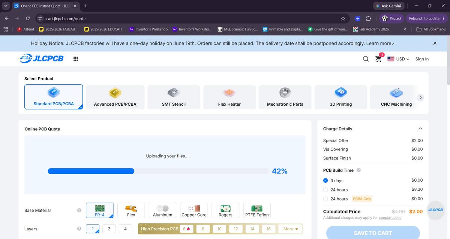Select FR-4 base material

(100, 211)
